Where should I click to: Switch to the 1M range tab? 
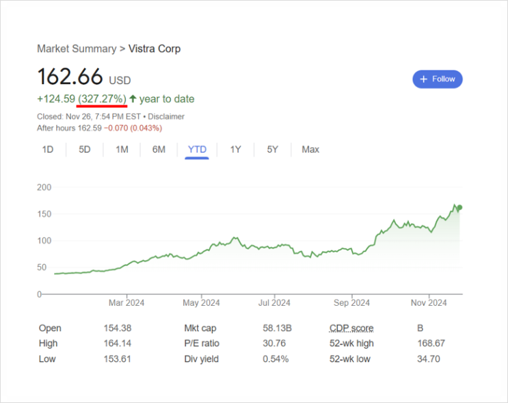(x=122, y=149)
